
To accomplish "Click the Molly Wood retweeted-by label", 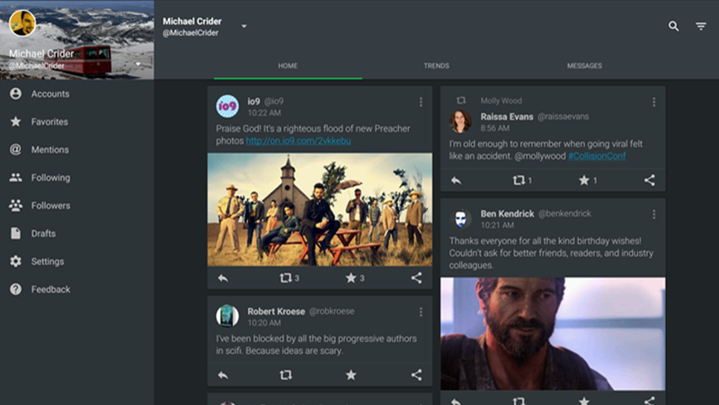I will (x=502, y=101).
